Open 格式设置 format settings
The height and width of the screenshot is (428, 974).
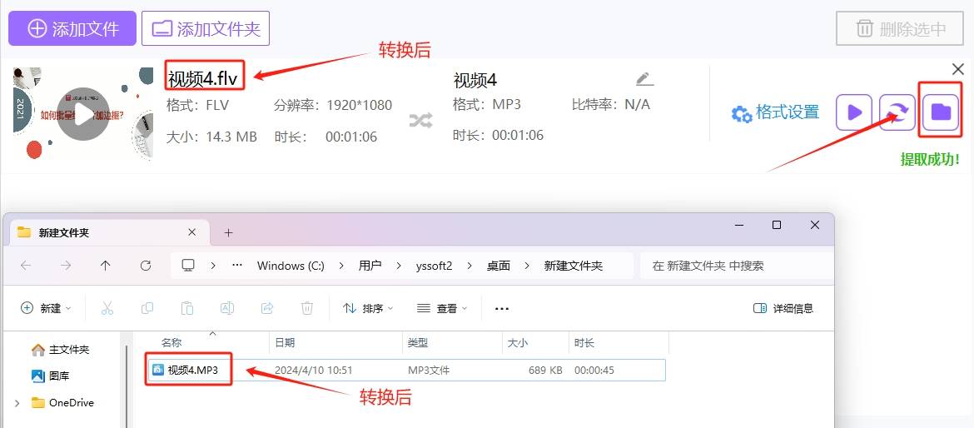tap(775, 112)
